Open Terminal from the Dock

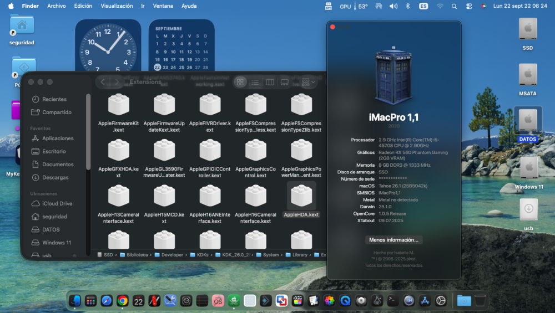393,301
